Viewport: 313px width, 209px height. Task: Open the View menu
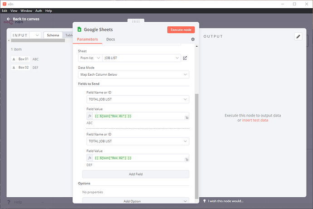click(x=14, y=11)
